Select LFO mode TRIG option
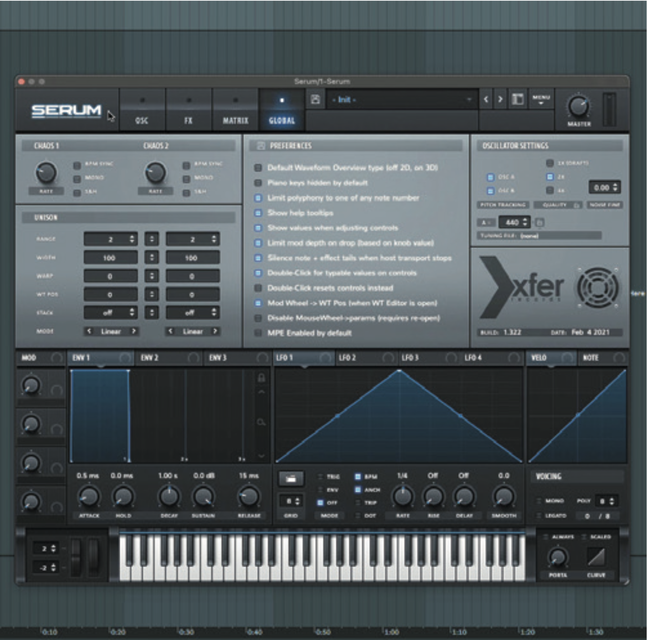Screen dimensions: 647x640 click(320, 477)
